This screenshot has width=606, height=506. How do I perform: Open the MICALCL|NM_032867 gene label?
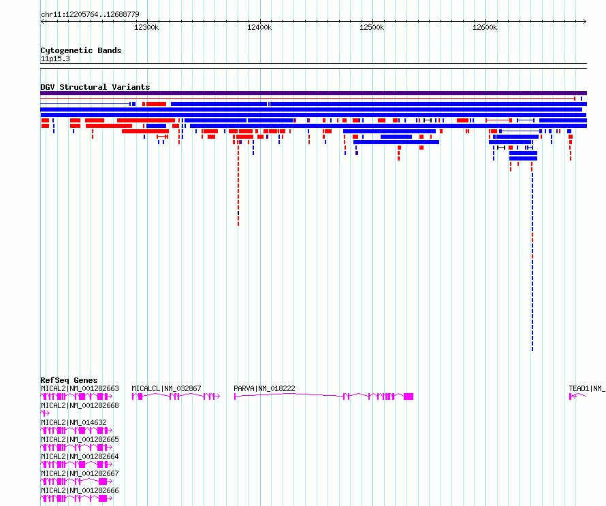pyautogui.click(x=166, y=388)
